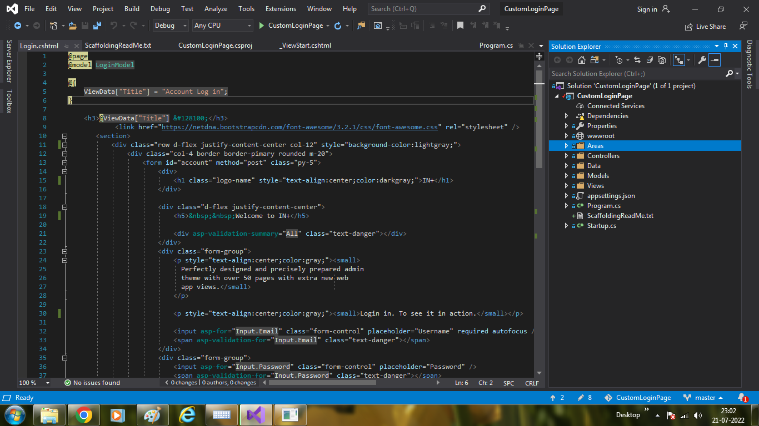This screenshot has width=759, height=426.
Task: Expand the Views folder in Solution Explorer
Action: (x=566, y=185)
